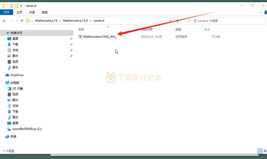Click the search box for sanet.st
267x159 pixels.
coord(225,21)
